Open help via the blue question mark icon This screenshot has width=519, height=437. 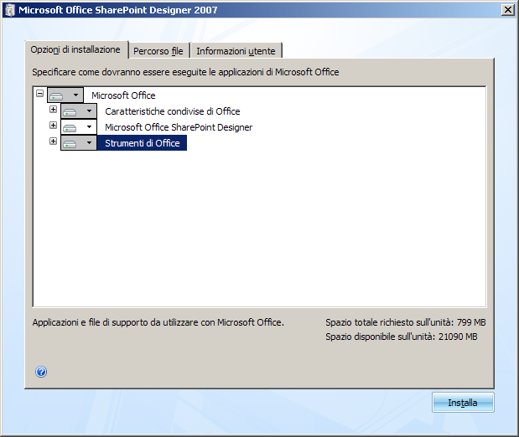(41, 372)
